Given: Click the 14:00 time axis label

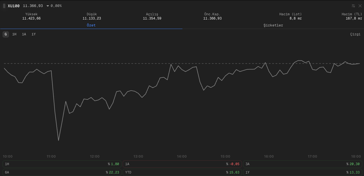Looking at the screenshot, I should 182,157.
